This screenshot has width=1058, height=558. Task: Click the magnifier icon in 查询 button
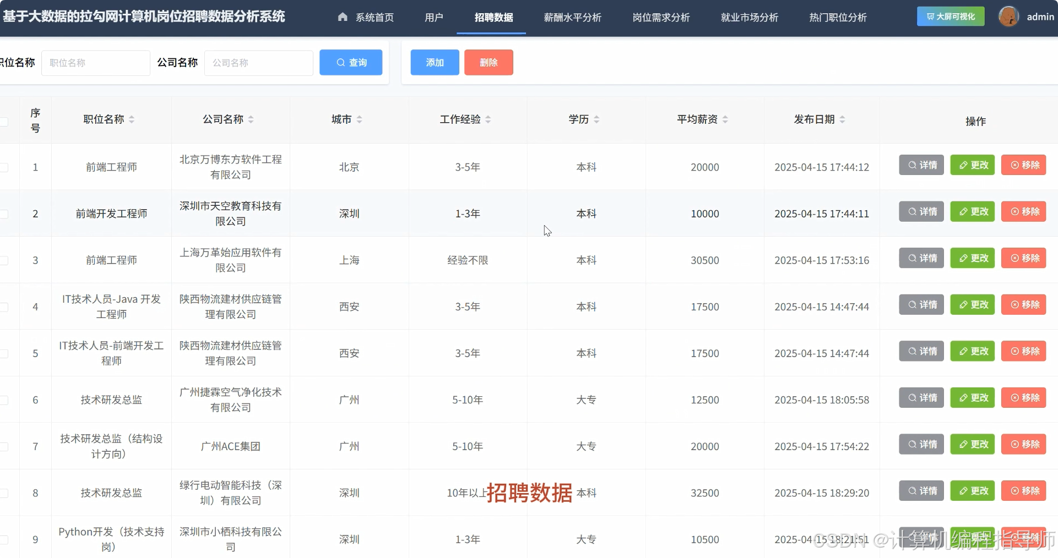click(x=341, y=62)
